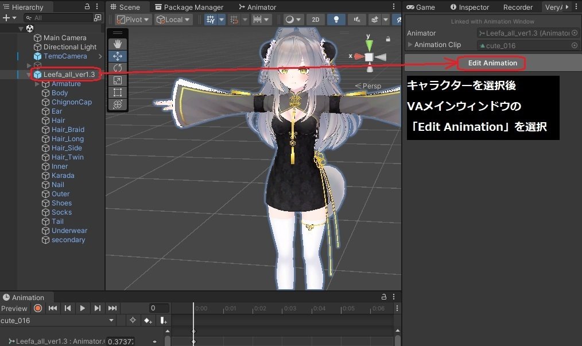Select the Move tool in scene toolbar
Viewport: 582px width, 346px height.
pos(117,56)
